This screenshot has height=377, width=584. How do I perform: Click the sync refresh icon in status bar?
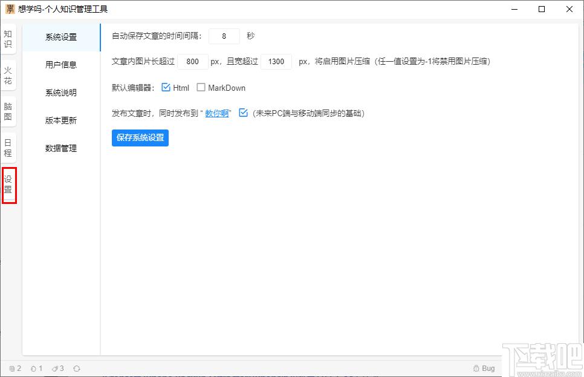point(77,369)
